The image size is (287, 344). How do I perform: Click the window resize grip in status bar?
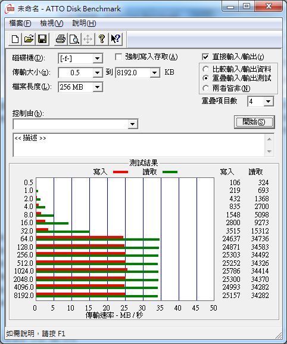tap(278, 335)
